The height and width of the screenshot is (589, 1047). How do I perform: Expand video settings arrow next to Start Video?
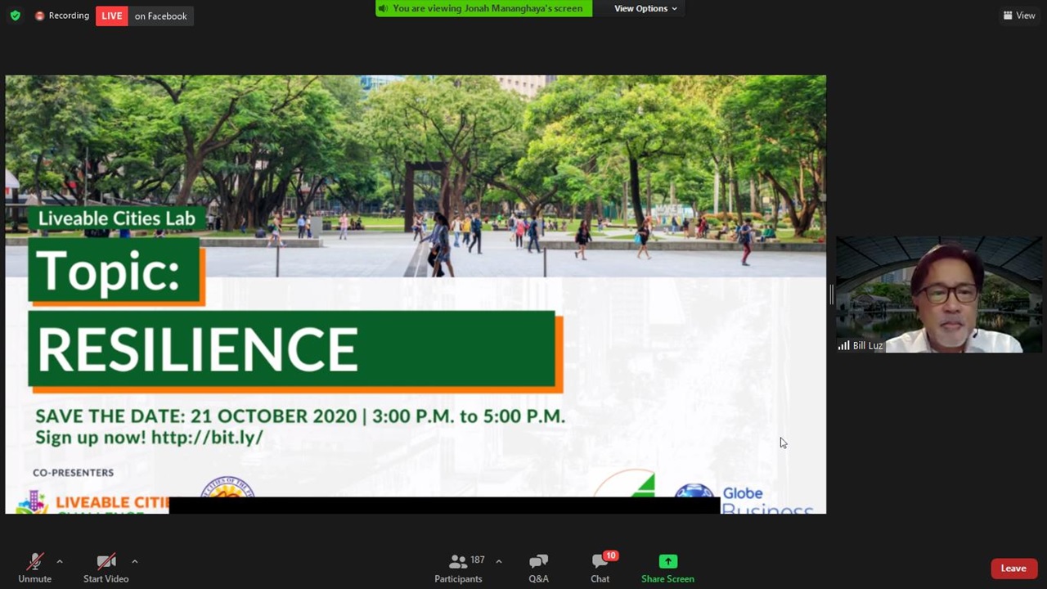pyautogui.click(x=134, y=561)
